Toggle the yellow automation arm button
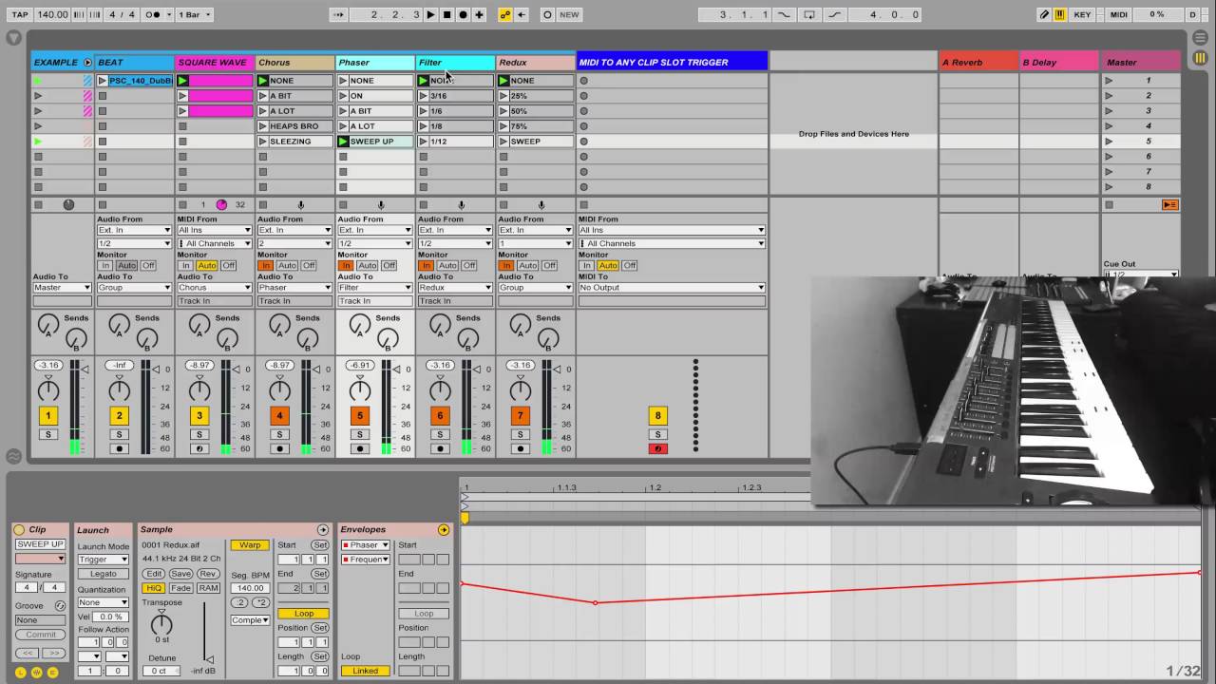Screen dimensions: 1216x684 coord(505,14)
